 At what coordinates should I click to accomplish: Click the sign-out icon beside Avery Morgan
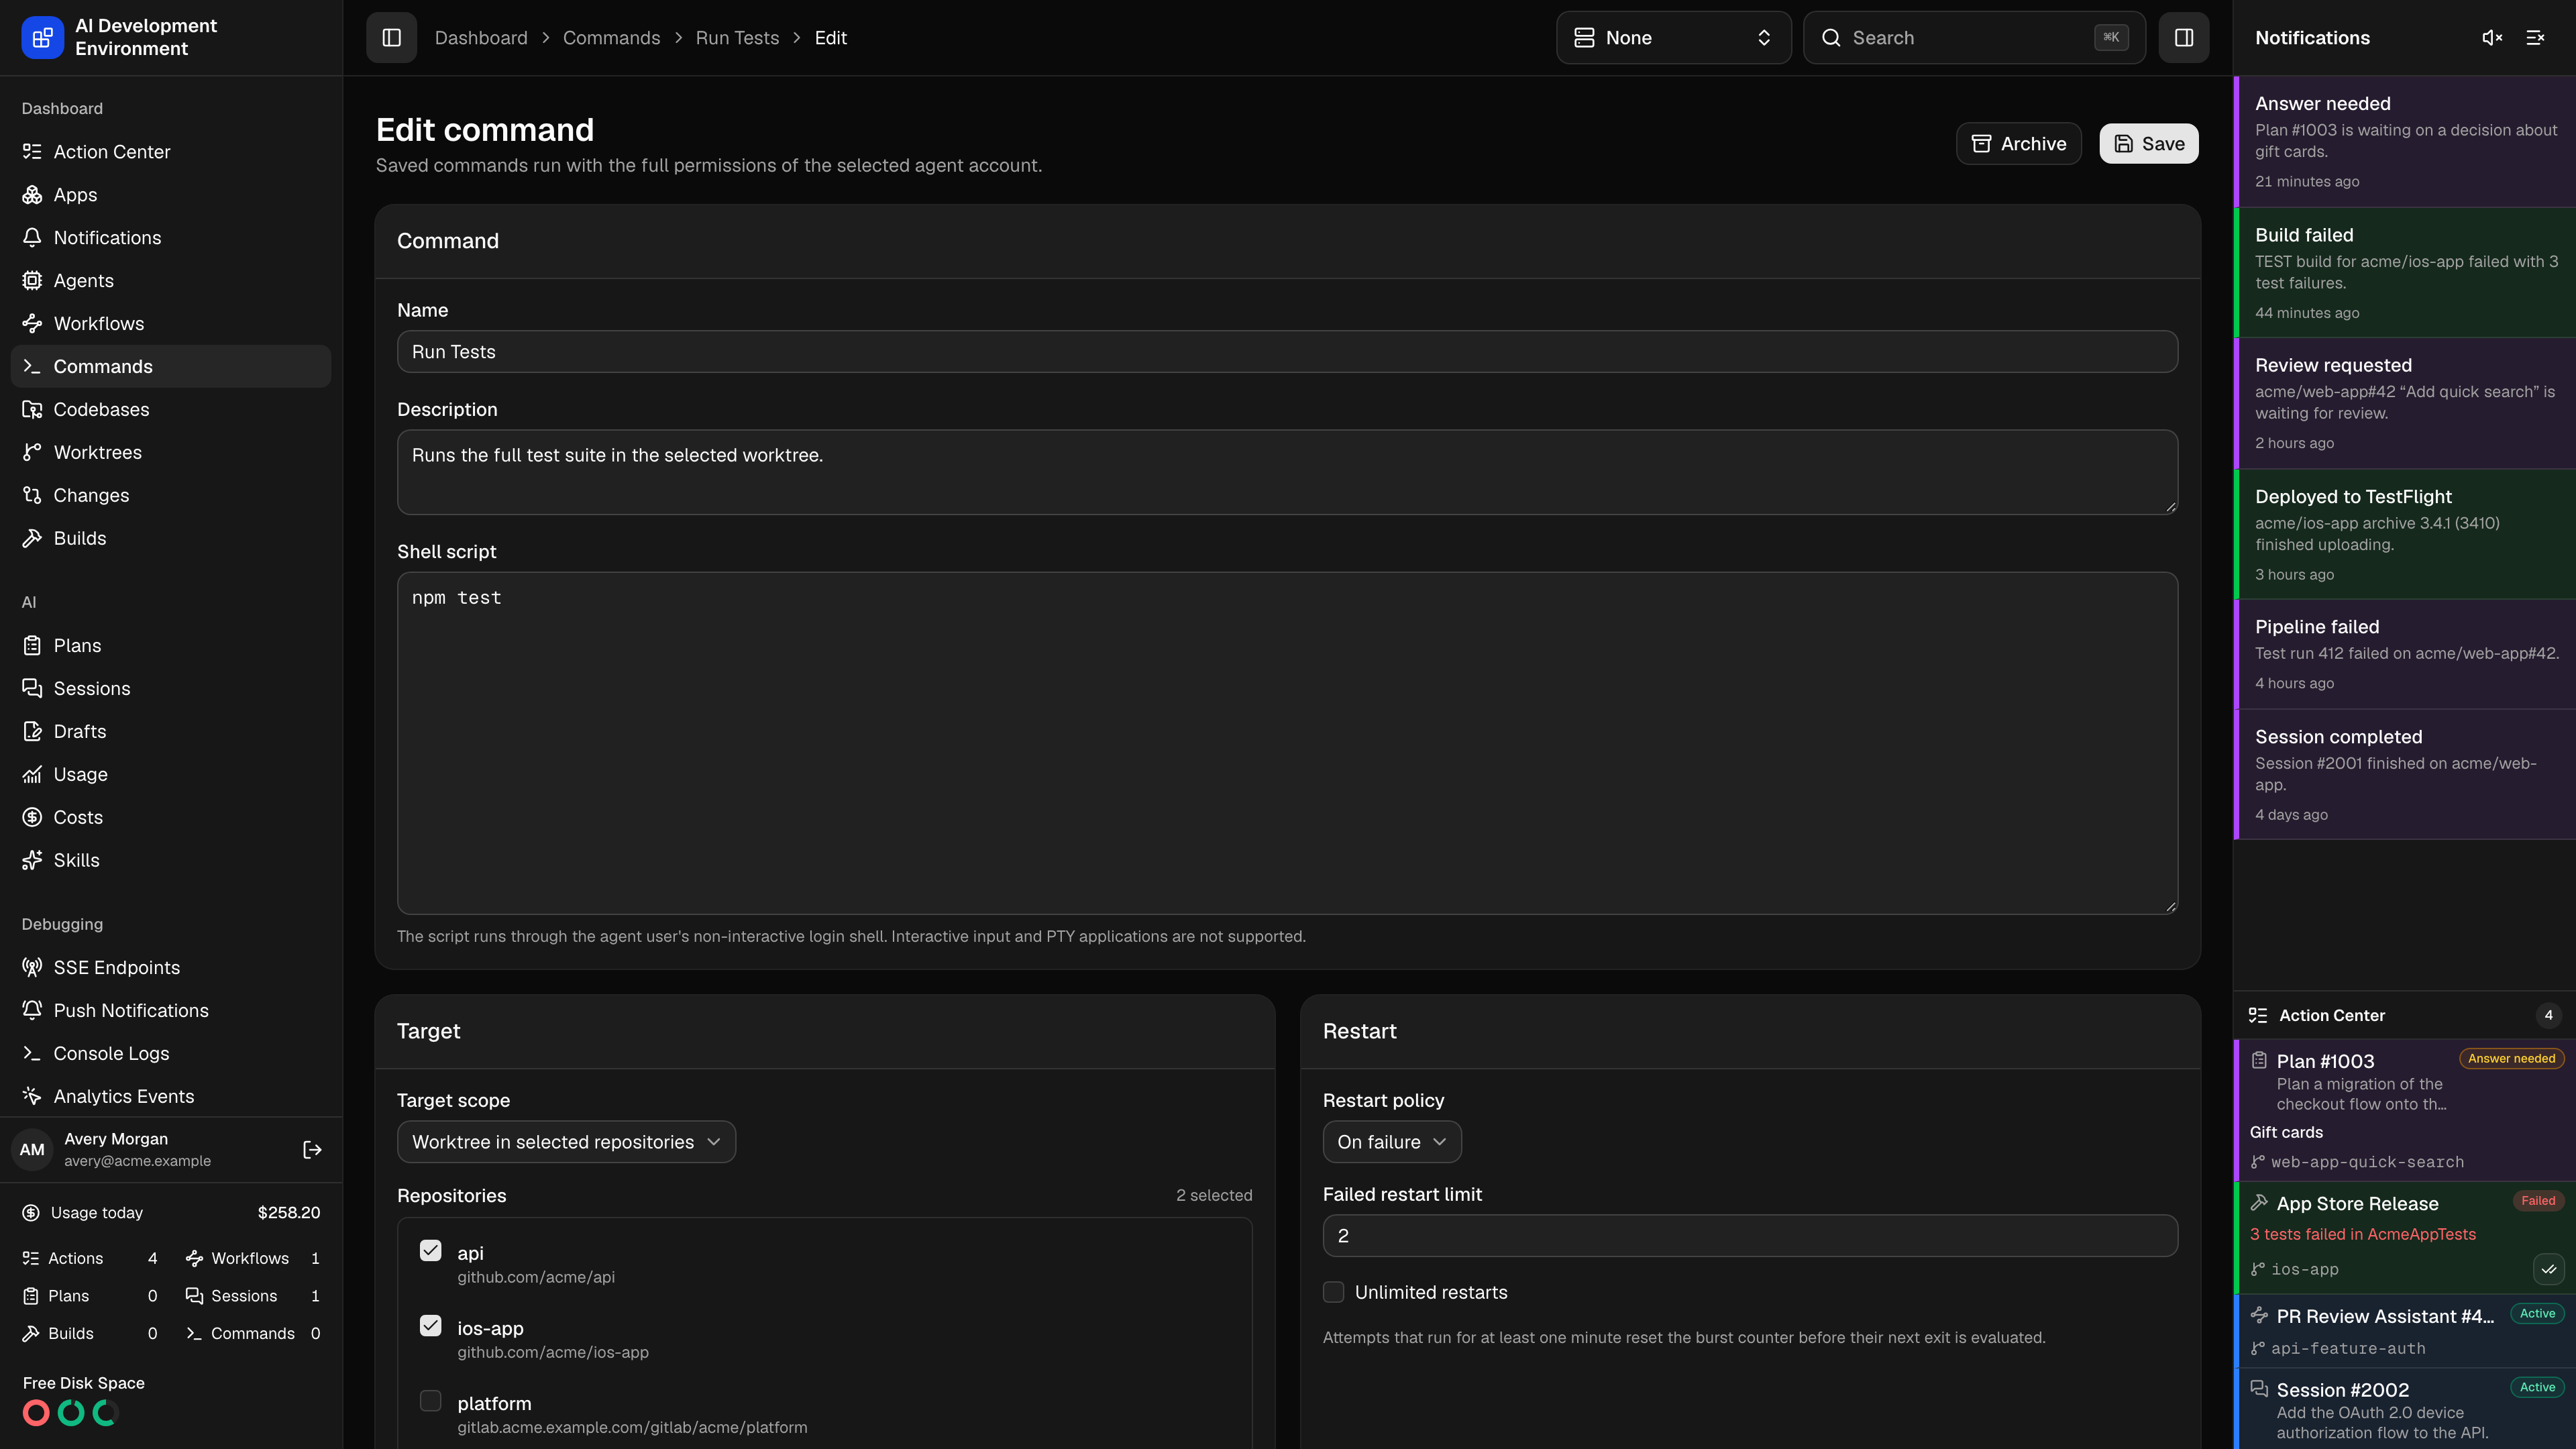pyautogui.click(x=312, y=1150)
